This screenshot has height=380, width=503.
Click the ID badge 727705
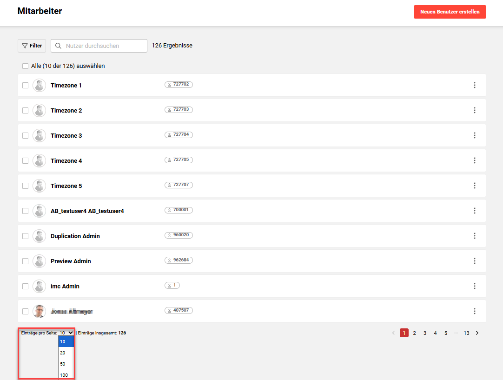point(179,160)
